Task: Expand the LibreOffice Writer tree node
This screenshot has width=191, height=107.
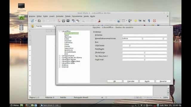Action: pyautogui.click(x=60, y=59)
